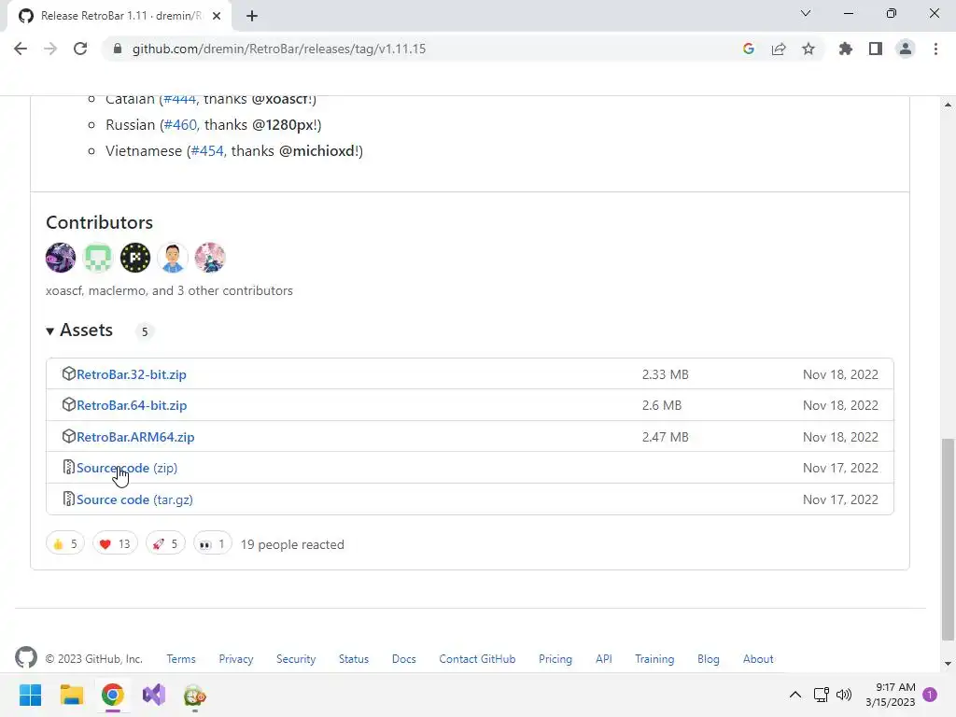Click the forward navigation arrow
Viewport: 956px width, 717px height.
pyautogui.click(x=50, y=49)
